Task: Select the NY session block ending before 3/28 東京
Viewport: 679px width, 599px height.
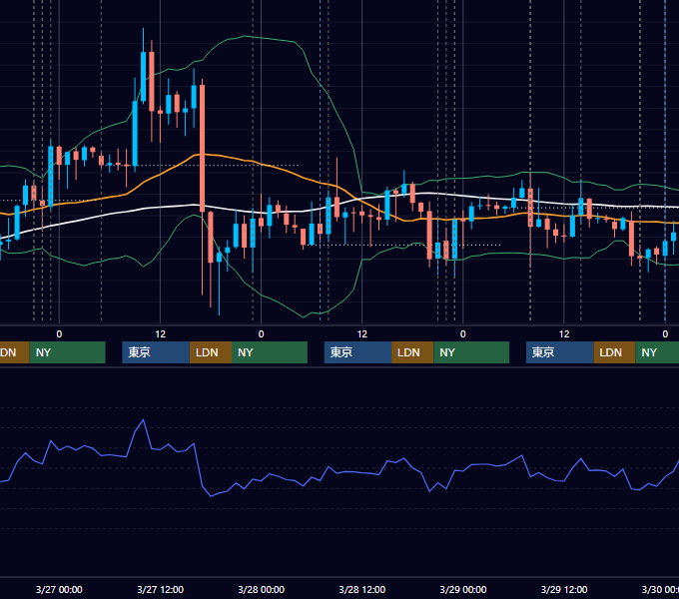Action: click(270, 352)
